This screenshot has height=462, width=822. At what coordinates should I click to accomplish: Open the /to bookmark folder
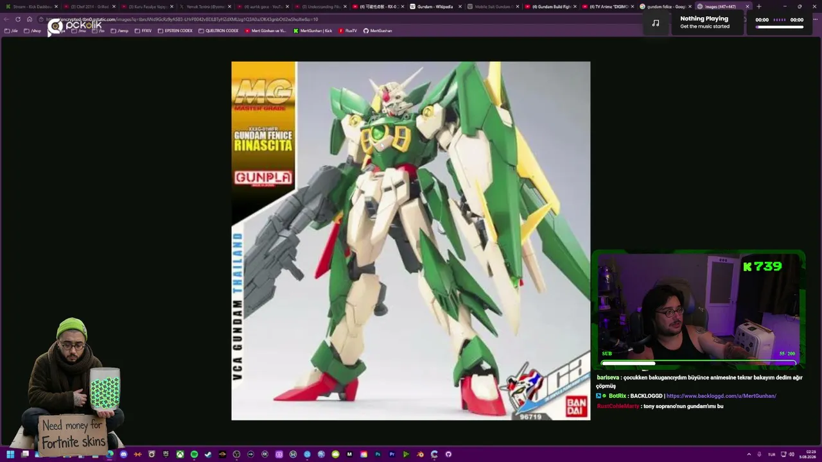98,31
